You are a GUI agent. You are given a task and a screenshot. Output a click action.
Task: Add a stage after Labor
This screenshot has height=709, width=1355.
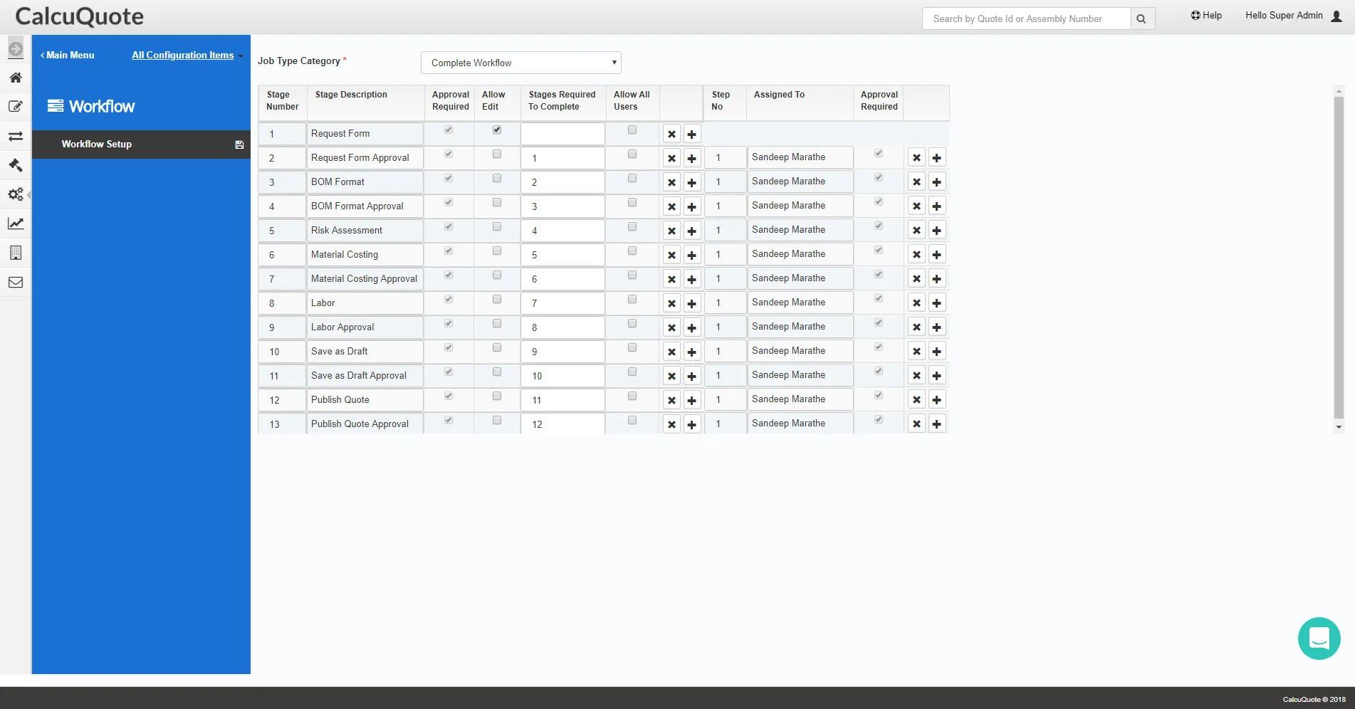pyautogui.click(x=691, y=303)
